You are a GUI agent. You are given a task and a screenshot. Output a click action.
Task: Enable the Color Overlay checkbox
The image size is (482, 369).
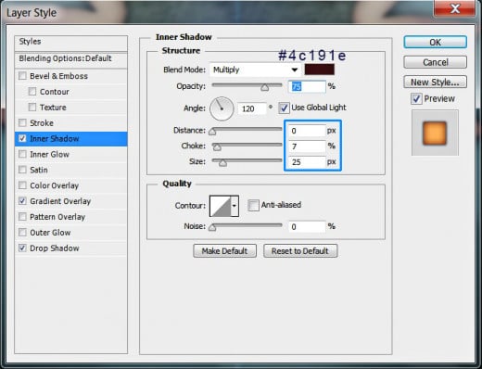coord(22,185)
